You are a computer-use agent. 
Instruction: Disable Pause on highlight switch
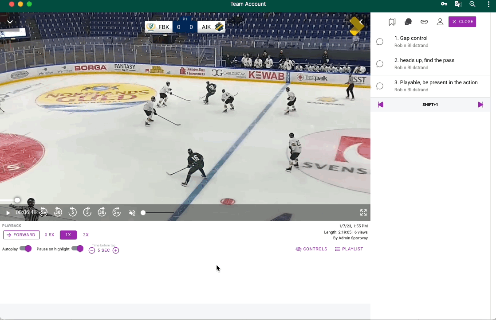pos(78,249)
